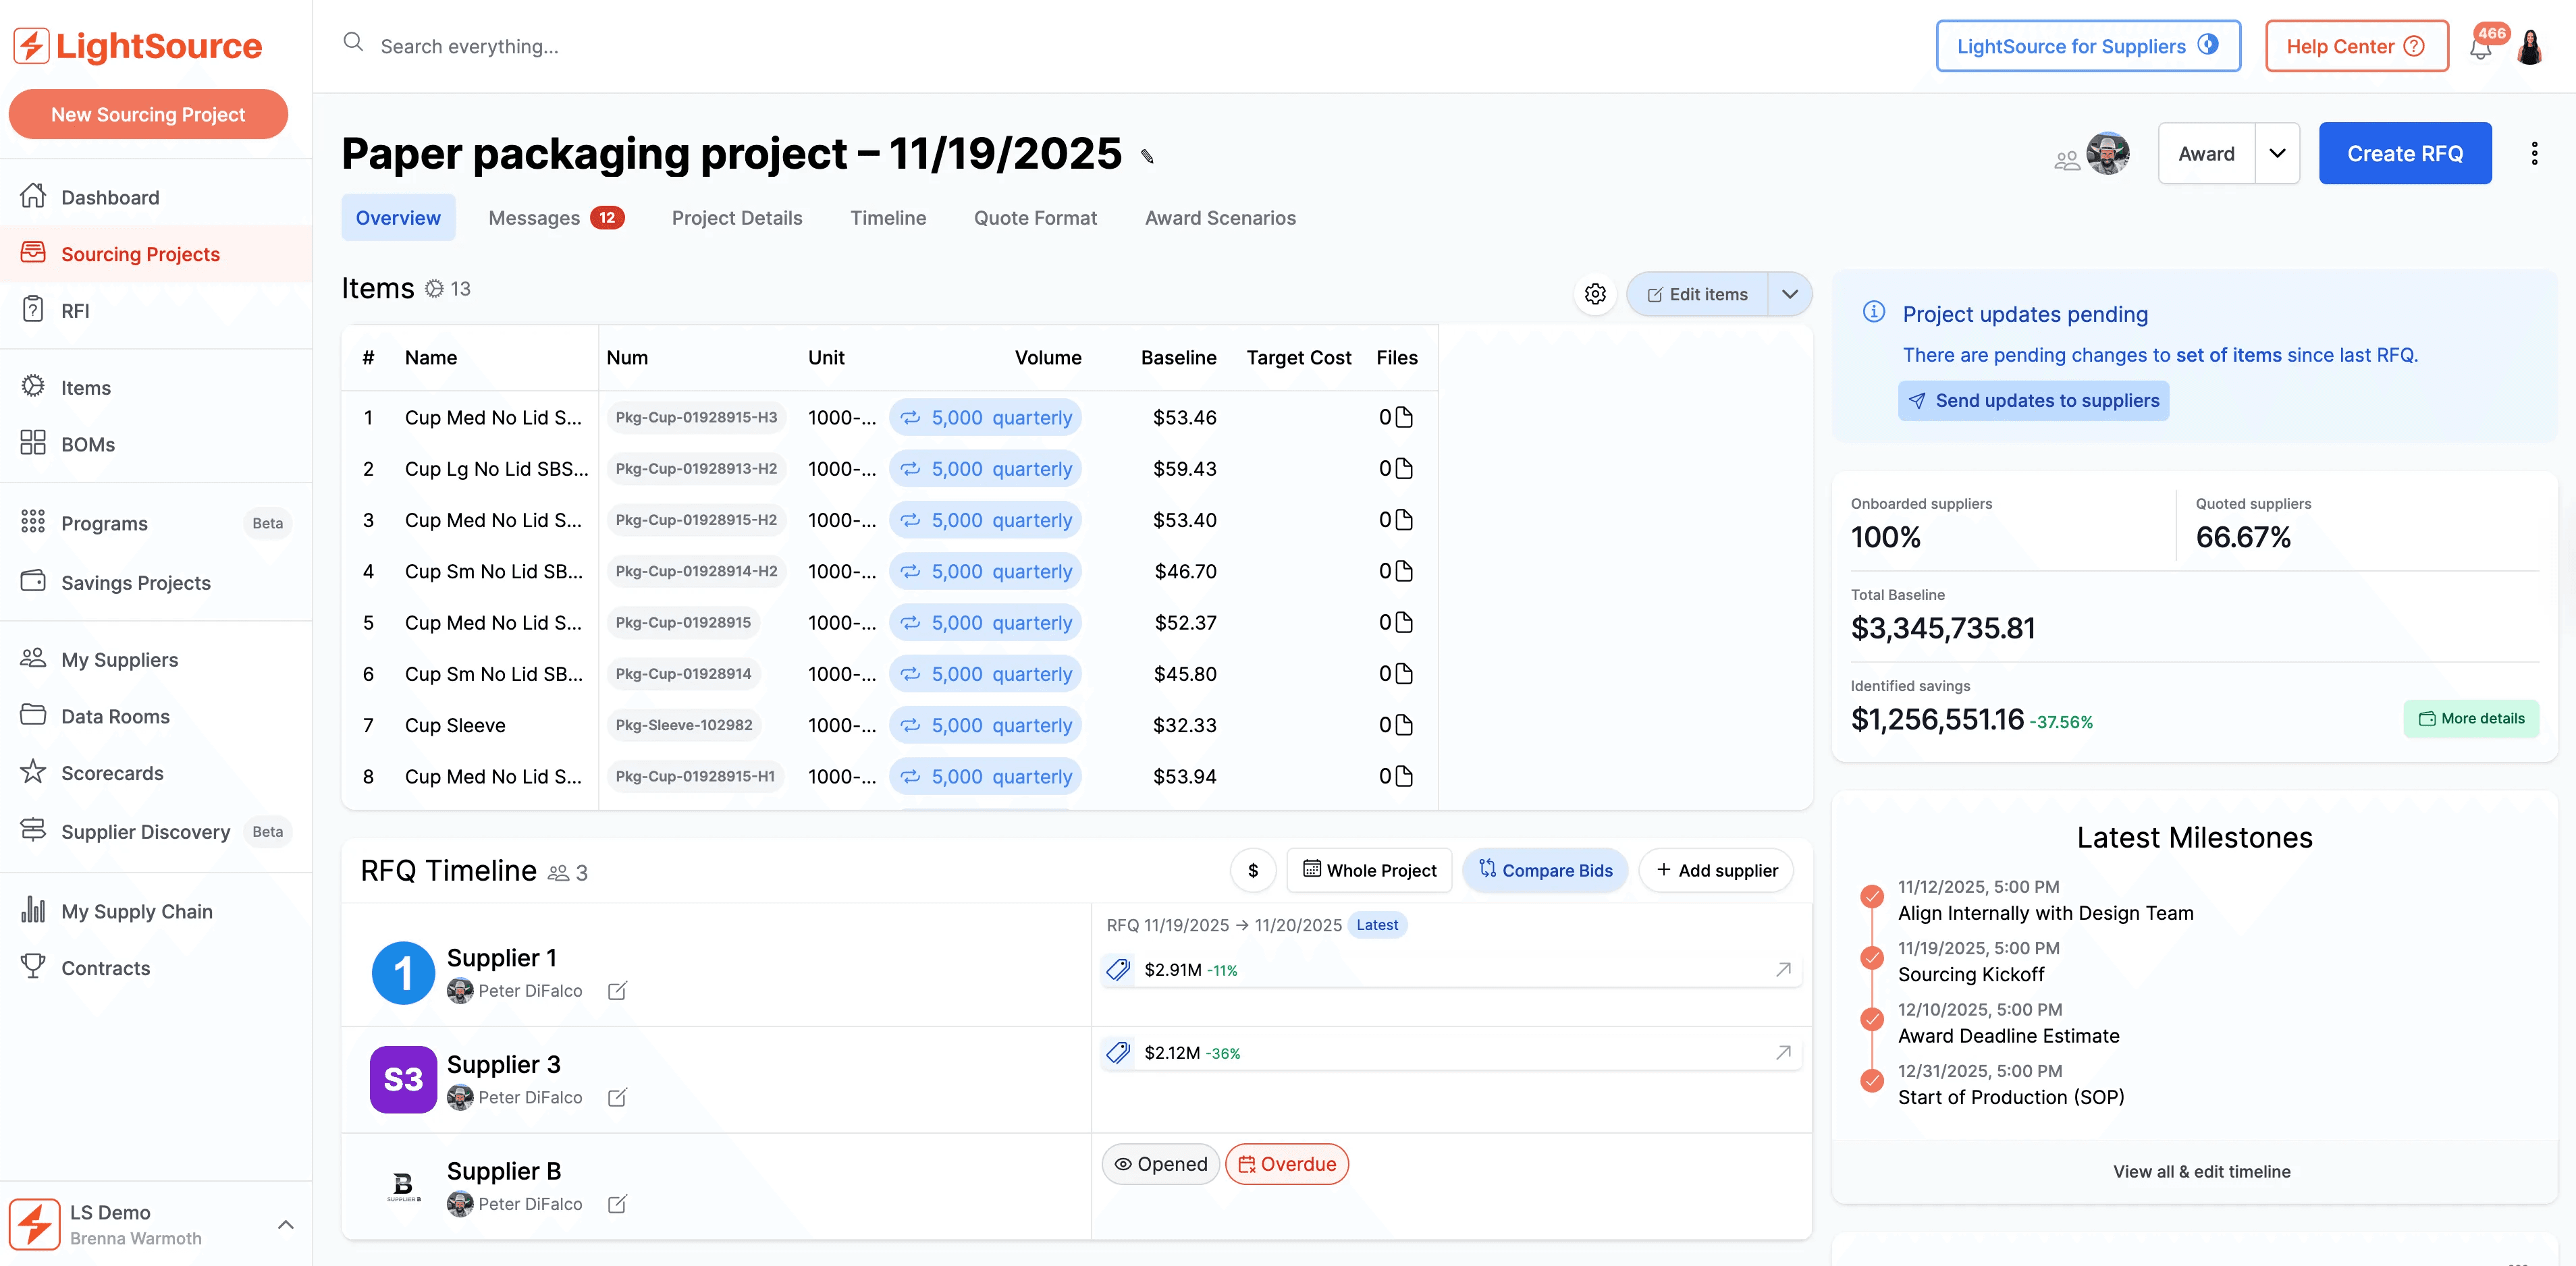Image resolution: width=2576 pixels, height=1266 pixels.
Task: Toggle the dollar sign currency view
Action: [1252, 870]
